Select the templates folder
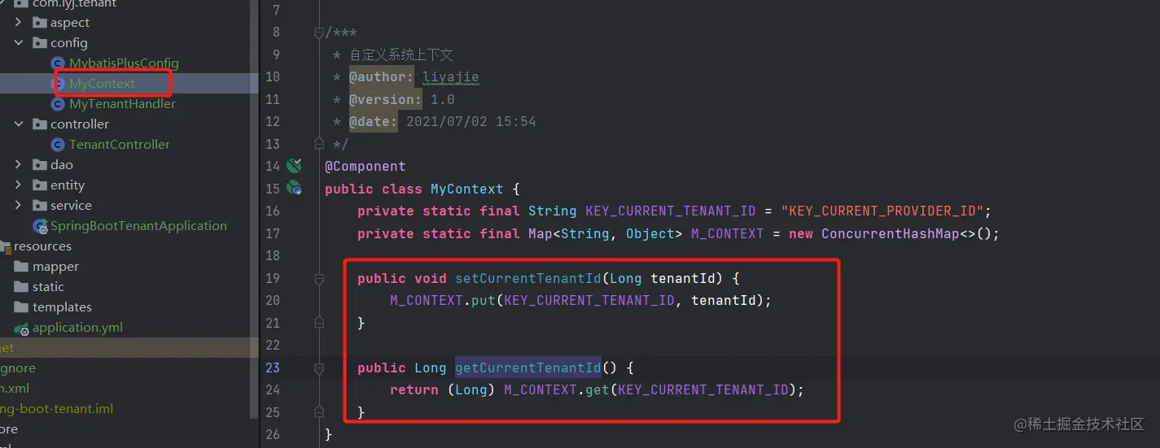The width and height of the screenshot is (1160, 448). tap(62, 307)
